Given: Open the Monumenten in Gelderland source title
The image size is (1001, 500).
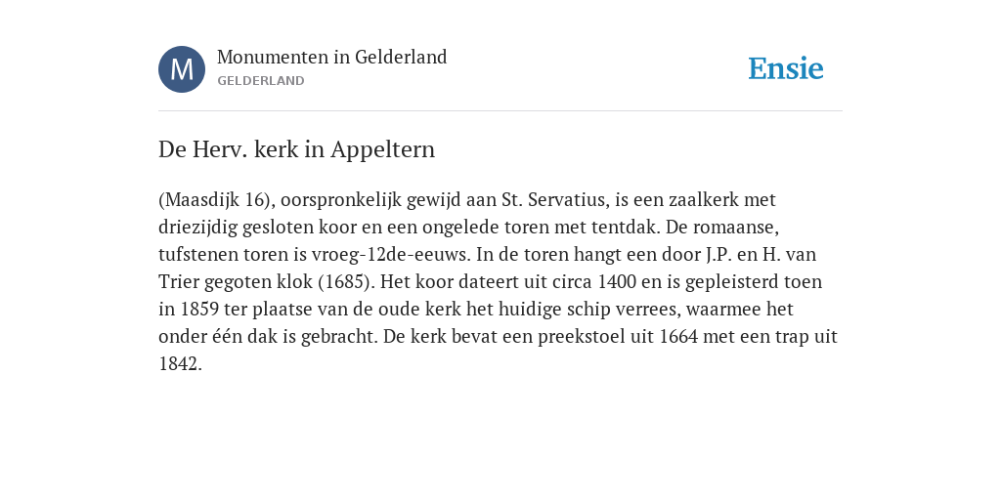Looking at the screenshot, I should (332, 58).
